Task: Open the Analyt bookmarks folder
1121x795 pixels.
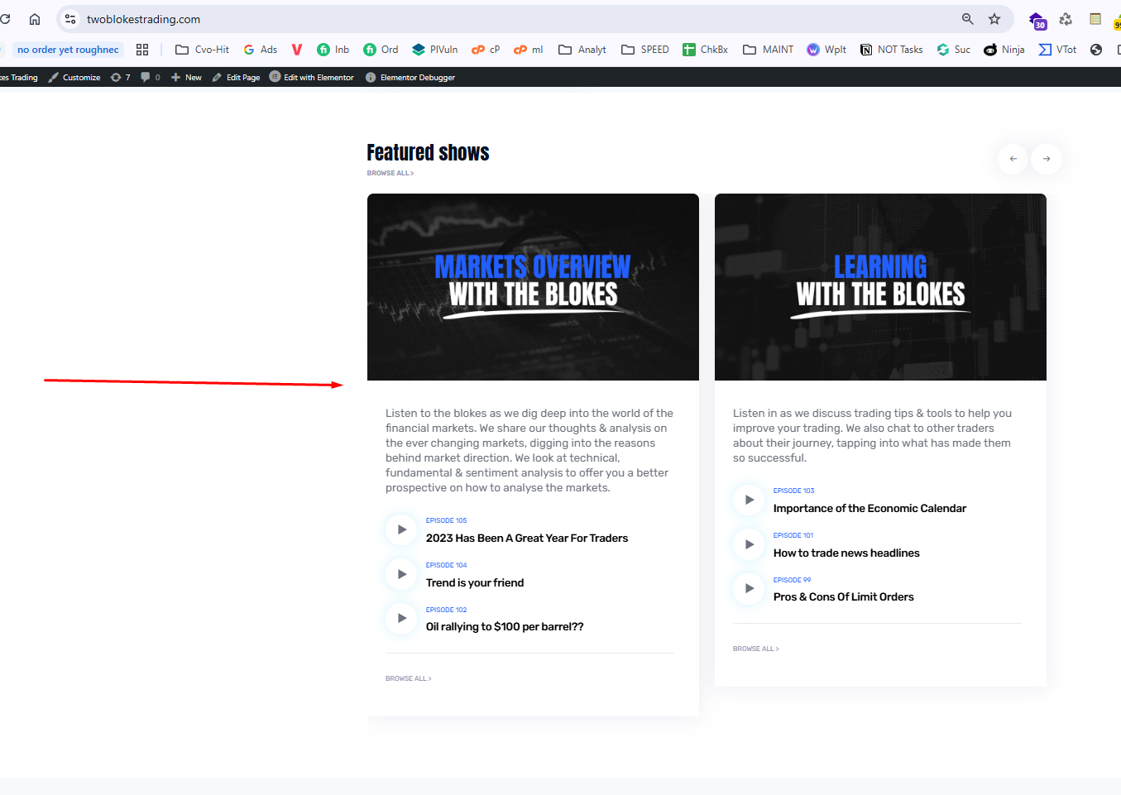Action: [x=582, y=50]
